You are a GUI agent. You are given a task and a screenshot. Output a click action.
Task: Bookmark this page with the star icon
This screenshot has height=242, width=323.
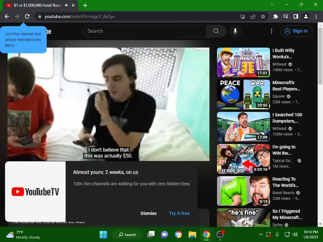[x=263, y=16]
